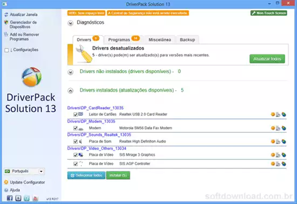Uncheck the SiS AGP Controller checkbox
Image resolution: width=297 pixels, height=204 pixels.
point(75,164)
